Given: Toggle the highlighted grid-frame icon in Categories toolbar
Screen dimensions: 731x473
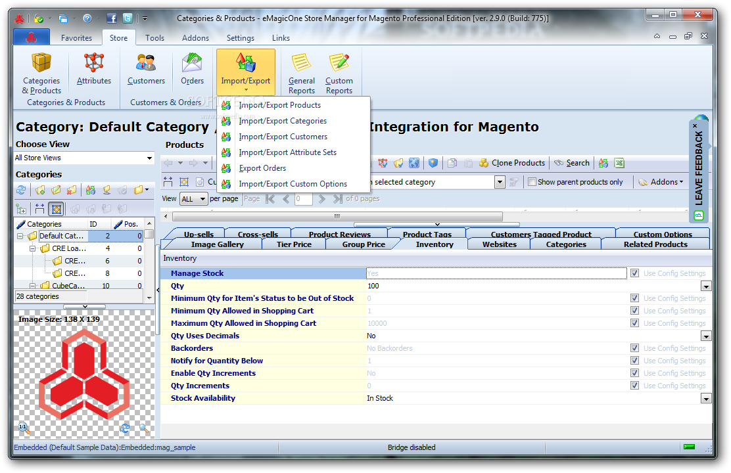Looking at the screenshot, I should click(x=57, y=209).
